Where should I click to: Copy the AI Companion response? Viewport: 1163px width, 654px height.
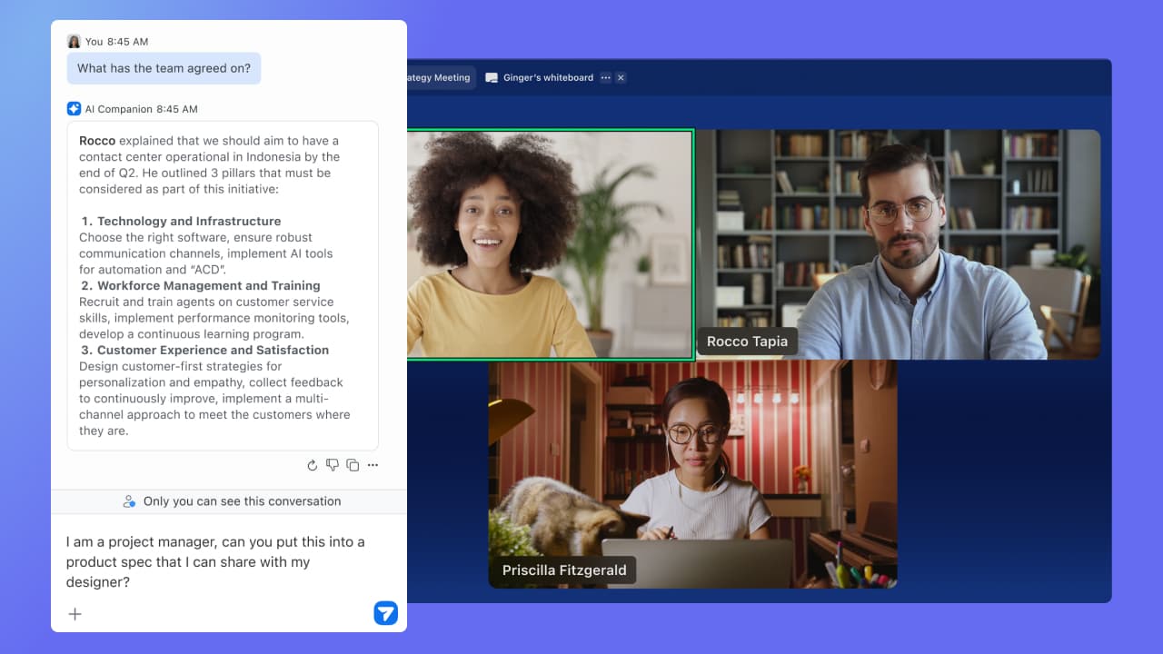[x=353, y=465]
